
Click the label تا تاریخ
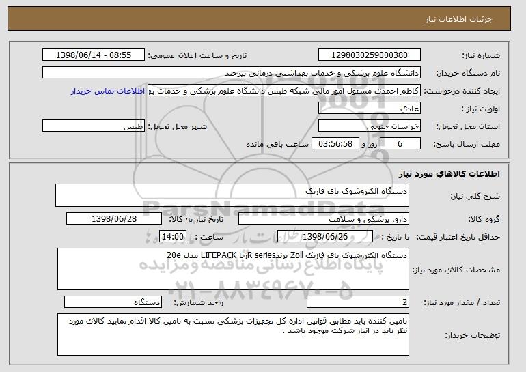(395, 237)
